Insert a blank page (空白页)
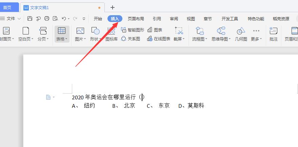298x147 pixels. coord(26,34)
